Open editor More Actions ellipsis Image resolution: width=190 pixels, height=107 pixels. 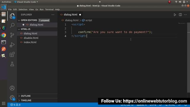point(185,15)
